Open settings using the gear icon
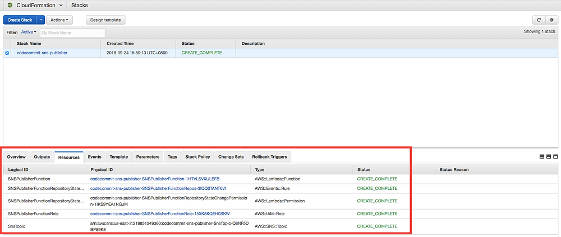561x237 pixels. coord(551,20)
